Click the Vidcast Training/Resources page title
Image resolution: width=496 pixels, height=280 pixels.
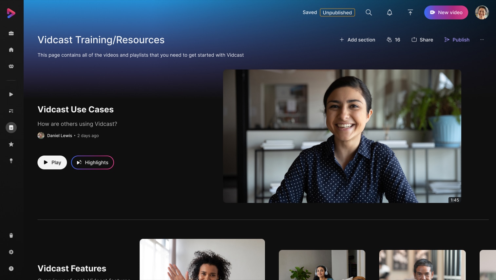[x=101, y=40]
